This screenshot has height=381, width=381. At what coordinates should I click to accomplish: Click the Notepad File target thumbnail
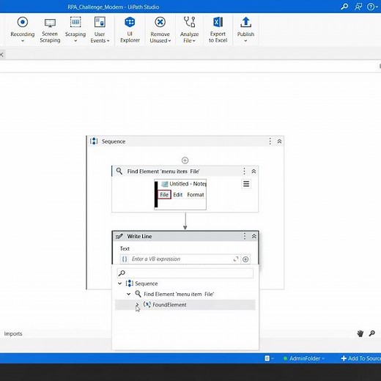(180, 194)
